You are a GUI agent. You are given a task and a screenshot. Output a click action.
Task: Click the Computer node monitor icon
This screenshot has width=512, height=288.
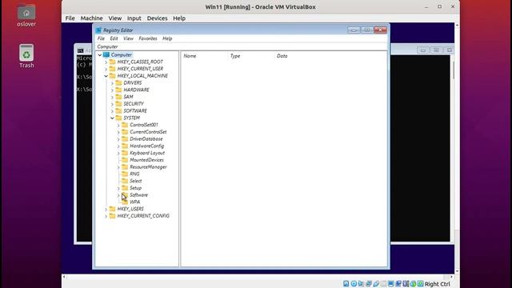(x=106, y=55)
